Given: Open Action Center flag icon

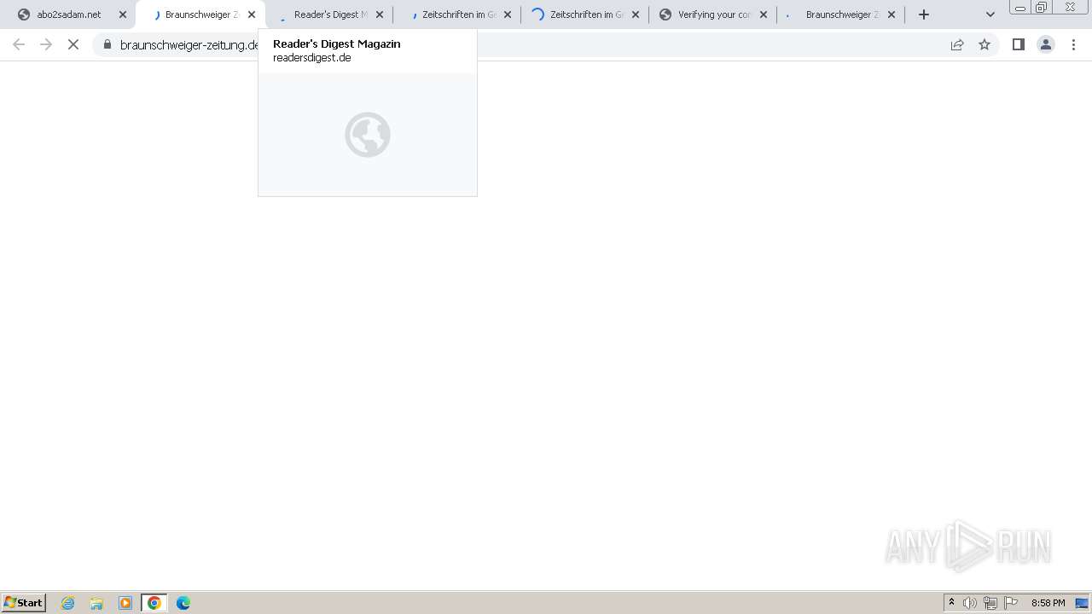Looking at the screenshot, I should pos(1011,603).
